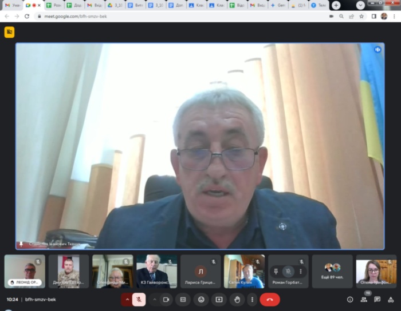Open the chat panel icon
Viewport: 401px width, 311px height.
tap(377, 299)
